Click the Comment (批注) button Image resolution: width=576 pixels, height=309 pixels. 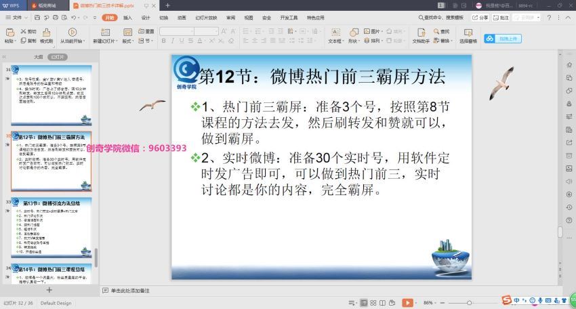point(501,17)
